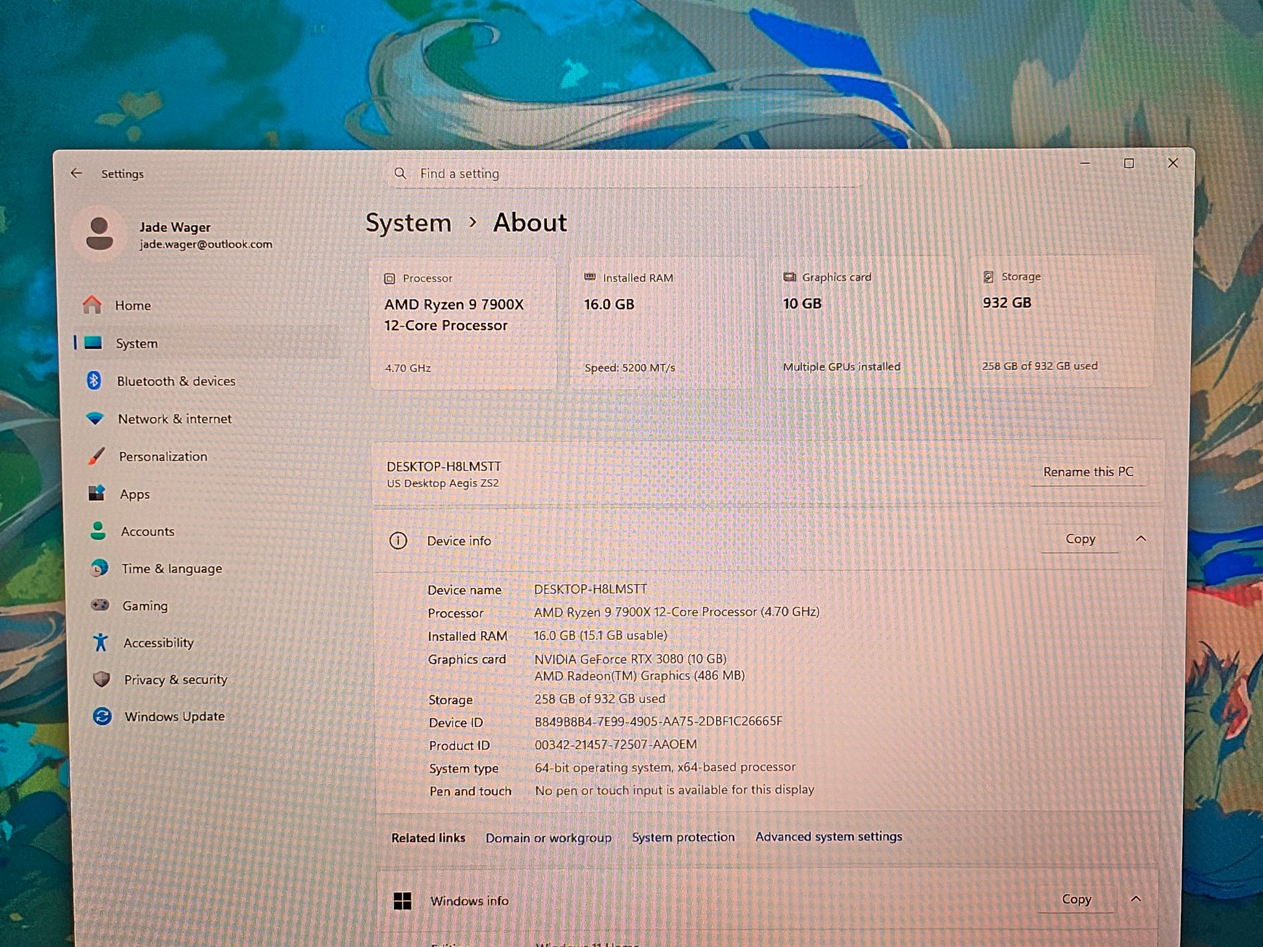Open Gaming settings
The height and width of the screenshot is (947, 1263).
click(x=212, y=605)
